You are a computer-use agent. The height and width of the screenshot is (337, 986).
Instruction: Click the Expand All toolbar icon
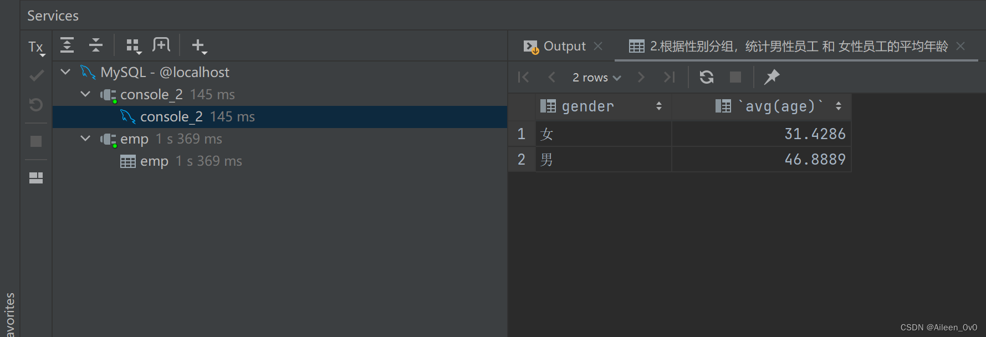[x=67, y=45]
